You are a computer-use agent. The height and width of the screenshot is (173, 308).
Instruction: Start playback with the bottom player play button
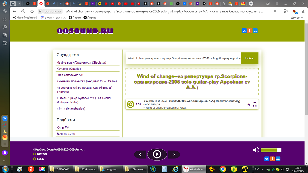pos(157,154)
